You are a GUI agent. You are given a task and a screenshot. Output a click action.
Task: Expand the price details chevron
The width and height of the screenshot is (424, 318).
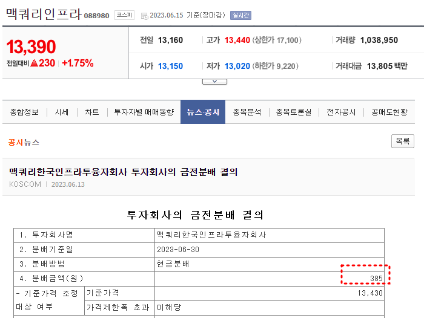[214, 82]
